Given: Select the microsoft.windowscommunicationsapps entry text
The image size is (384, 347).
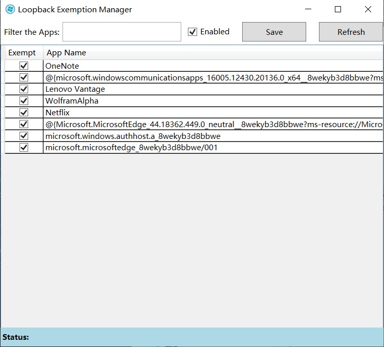Looking at the screenshot, I should click(214, 78).
